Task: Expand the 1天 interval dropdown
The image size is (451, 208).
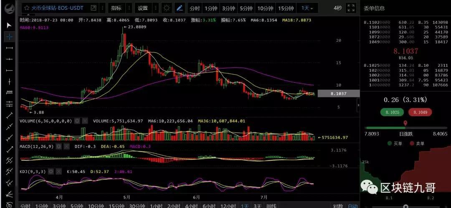Action: (307, 8)
